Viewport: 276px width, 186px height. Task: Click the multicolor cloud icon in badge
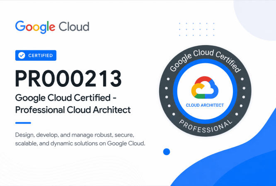coord(205,88)
